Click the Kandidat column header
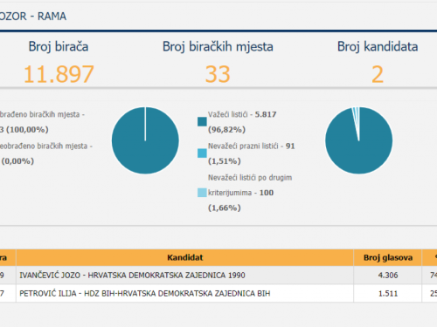Viewport: 437px width, 327px height. [184, 257]
